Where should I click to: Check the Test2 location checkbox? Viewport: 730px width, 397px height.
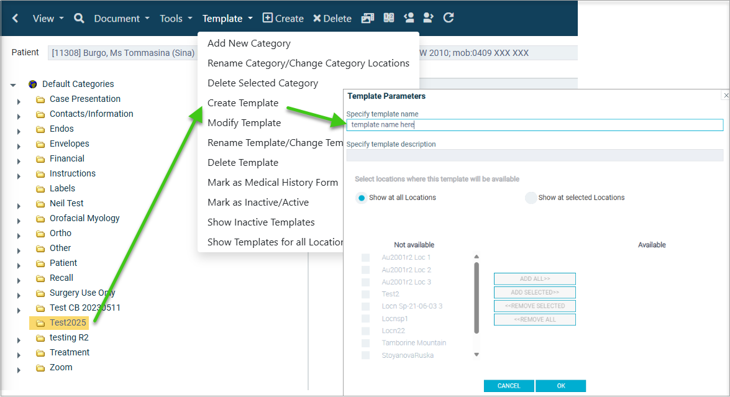365,294
